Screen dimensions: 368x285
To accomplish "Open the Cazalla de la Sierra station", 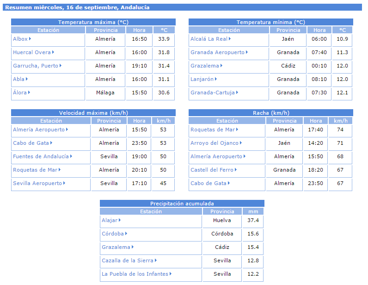I will 128,261.
